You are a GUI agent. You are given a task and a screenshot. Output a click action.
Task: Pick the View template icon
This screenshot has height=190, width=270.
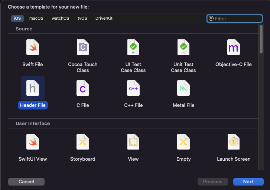133,142
